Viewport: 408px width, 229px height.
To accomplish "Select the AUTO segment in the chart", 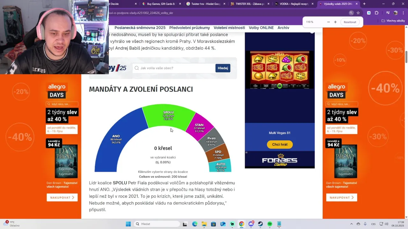I will pyautogui.click(x=220, y=166).
